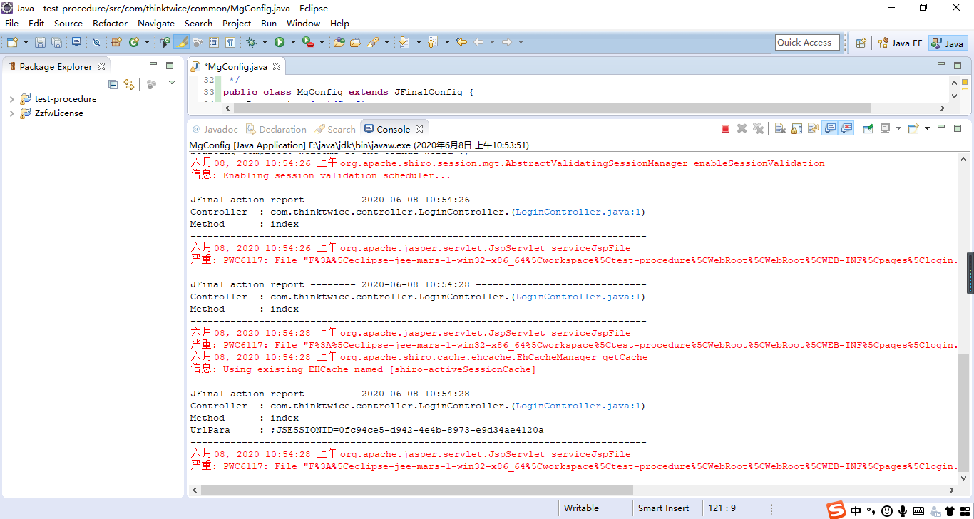Open Package Explorer view menu triangle
Image resolution: width=974 pixels, height=519 pixels.
tap(171, 83)
